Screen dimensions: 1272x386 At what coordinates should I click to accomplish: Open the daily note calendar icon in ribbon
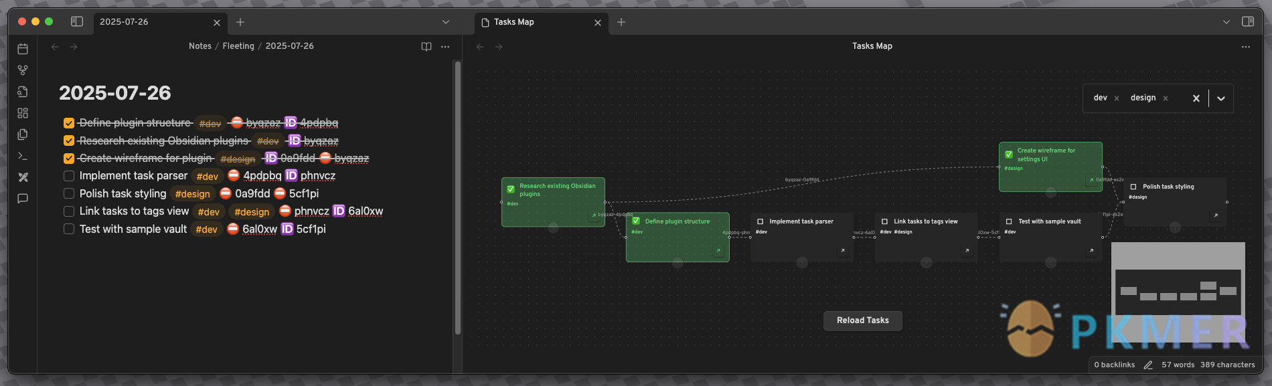(23, 49)
